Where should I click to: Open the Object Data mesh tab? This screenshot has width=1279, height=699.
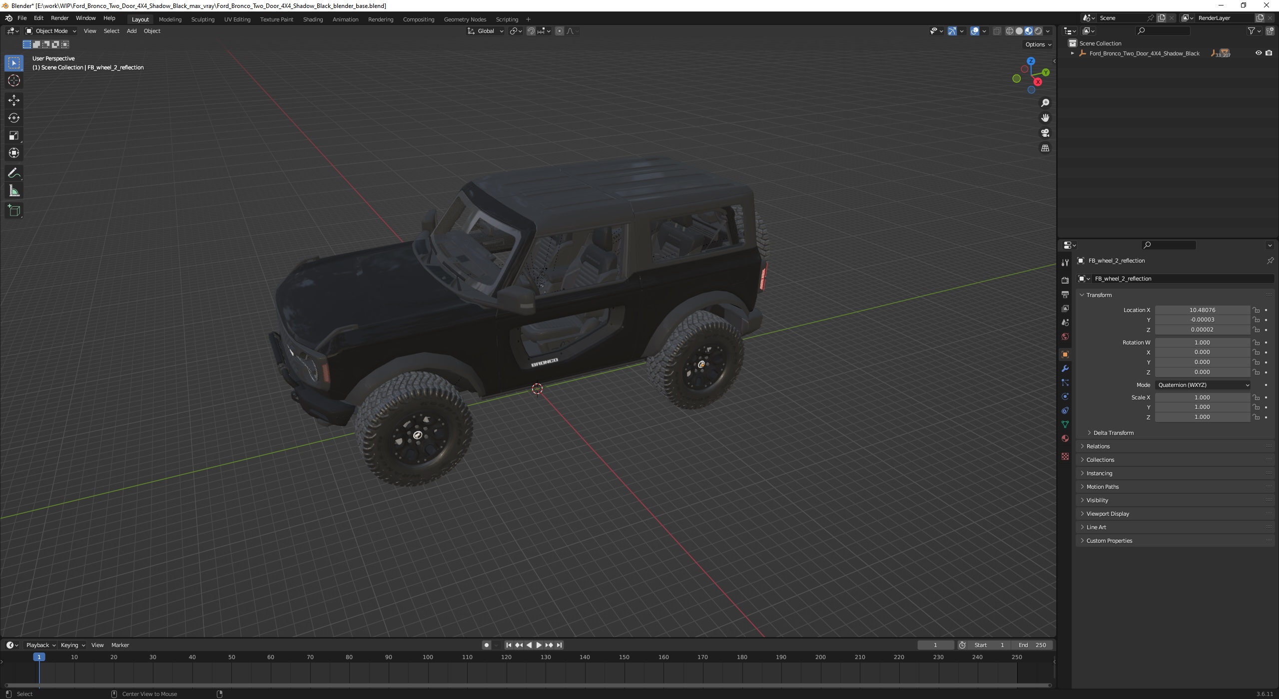coord(1065,424)
